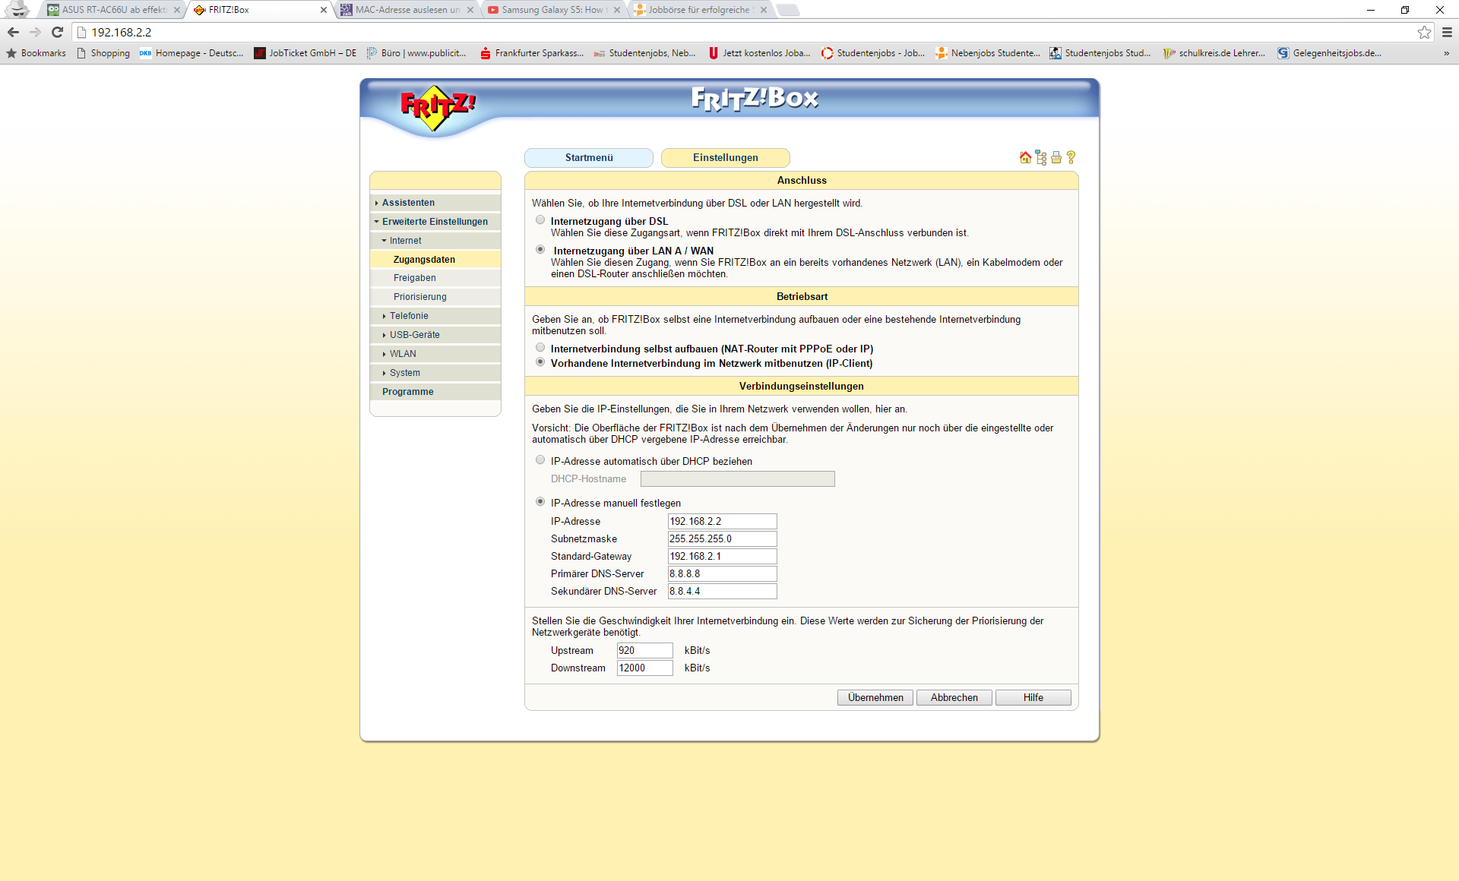Screen dimensions: 1459x881
Task: Click the printer icon
Action: (x=1056, y=157)
